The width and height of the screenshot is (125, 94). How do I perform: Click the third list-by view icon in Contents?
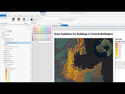(x=8, y=31)
